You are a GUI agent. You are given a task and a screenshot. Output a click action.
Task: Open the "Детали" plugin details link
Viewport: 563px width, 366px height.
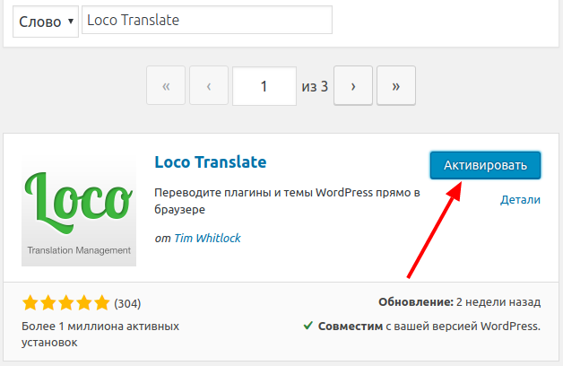(520, 200)
